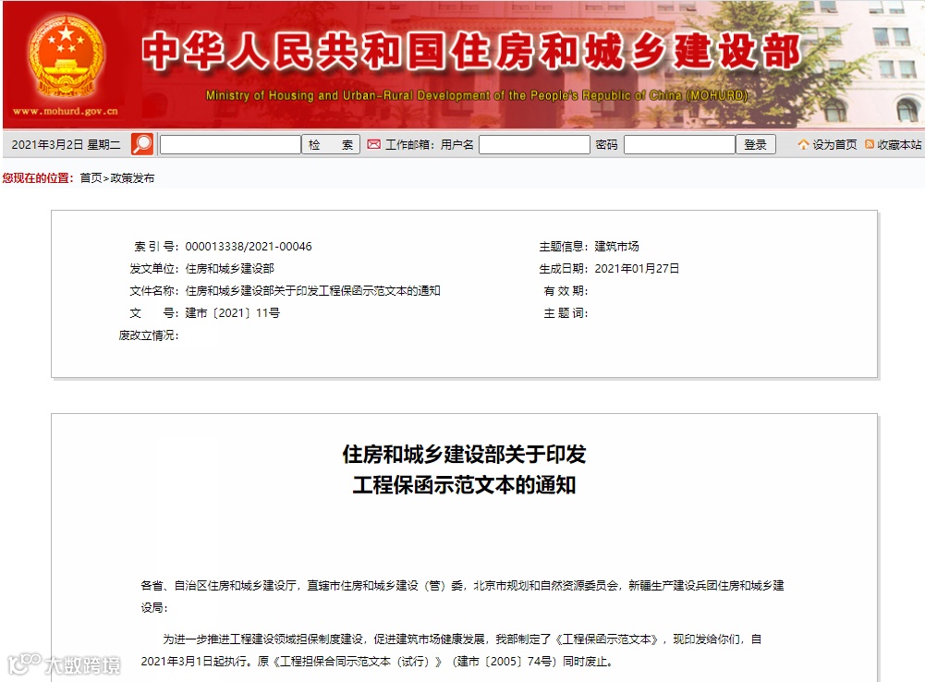
Task: Focus the 用户名 username field
Action: pyautogui.click(x=534, y=144)
